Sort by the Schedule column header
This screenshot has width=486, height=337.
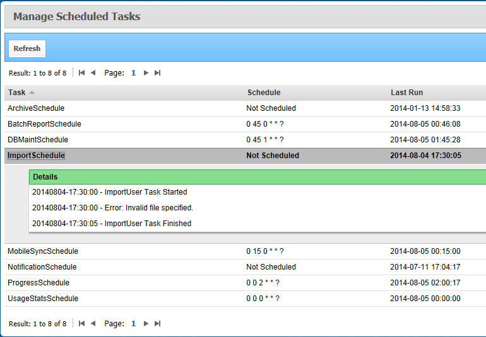click(x=264, y=93)
